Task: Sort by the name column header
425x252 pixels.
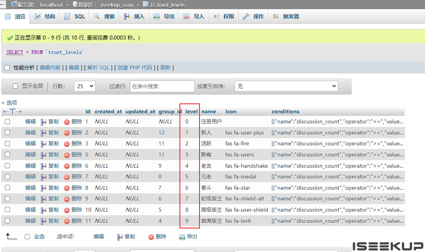Action: [208, 111]
